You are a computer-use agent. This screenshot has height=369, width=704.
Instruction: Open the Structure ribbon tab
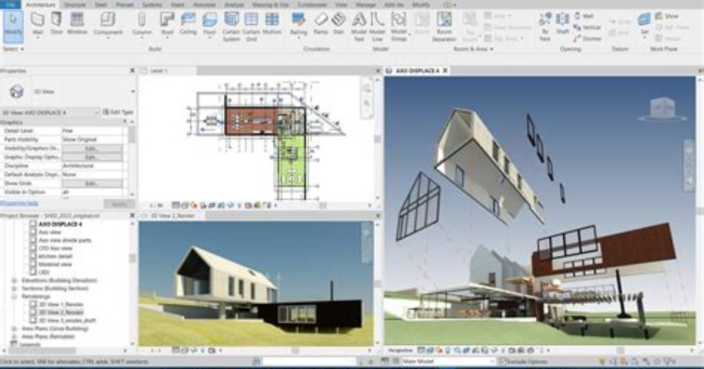tap(75, 5)
